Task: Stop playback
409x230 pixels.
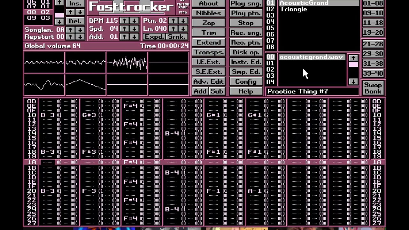Action: coord(246,23)
